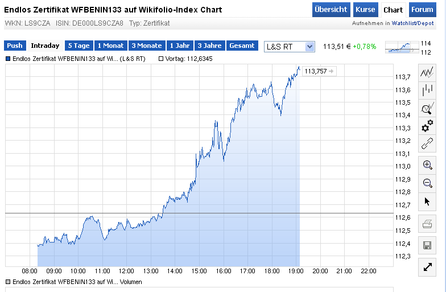Open chart settings gears icon
The height and width of the screenshot is (292, 446).
click(x=427, y=126)
